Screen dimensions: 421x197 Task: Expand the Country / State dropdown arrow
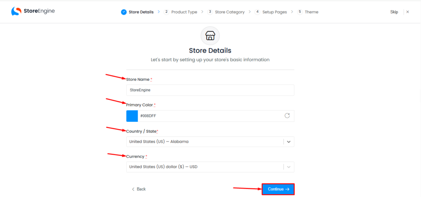pos(289,142)
